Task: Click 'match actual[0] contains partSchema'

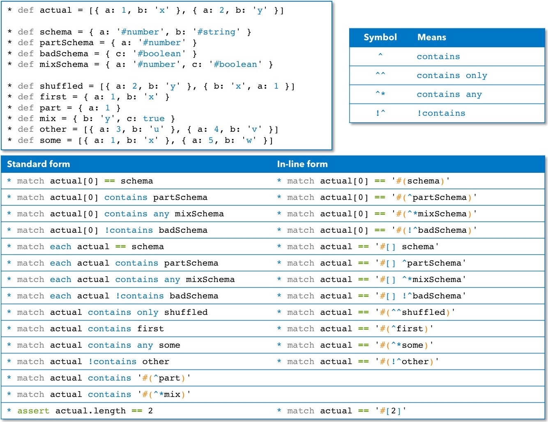Action: coord(107,197)
